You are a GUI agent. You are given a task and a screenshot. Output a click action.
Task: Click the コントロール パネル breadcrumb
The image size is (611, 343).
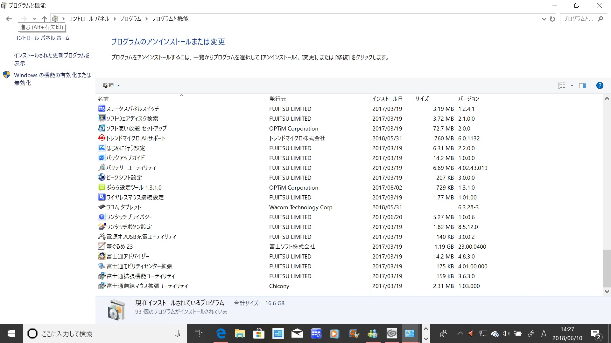point(89,19)
